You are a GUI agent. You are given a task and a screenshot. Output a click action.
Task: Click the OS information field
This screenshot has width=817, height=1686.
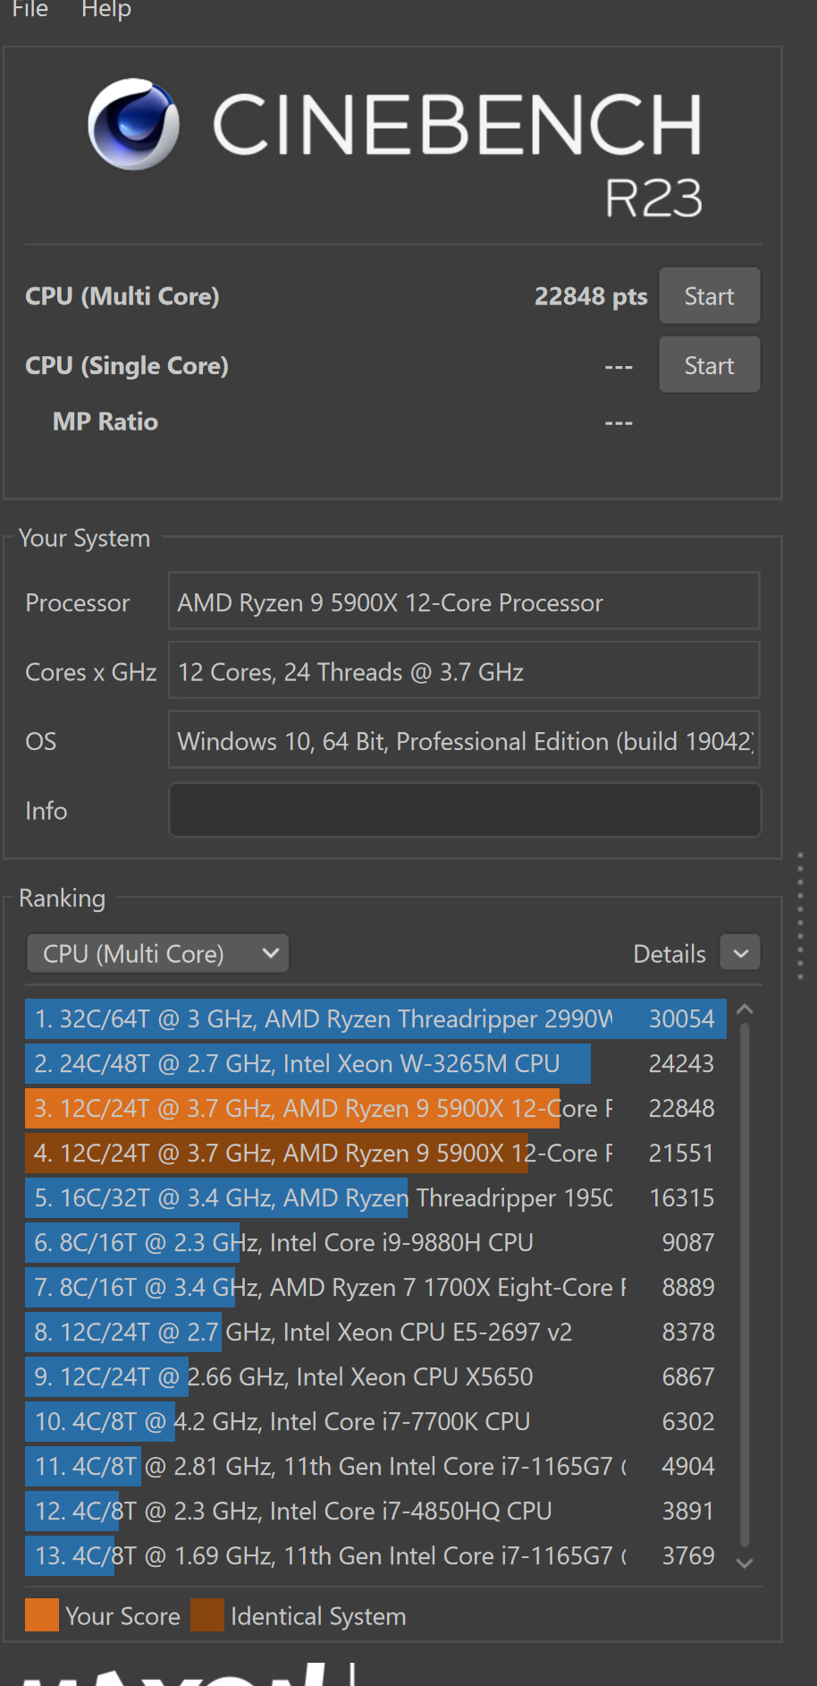coord(464,740)
